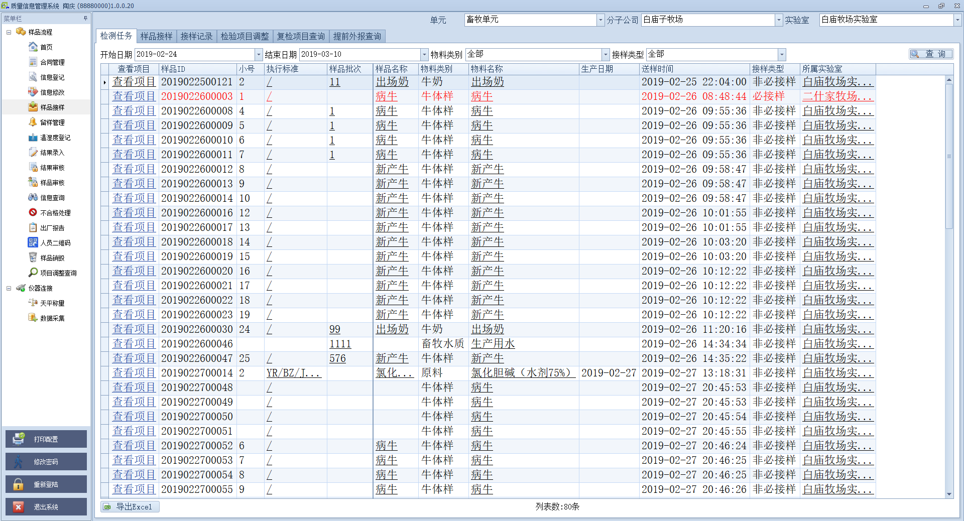Viewport: 964px width, 521px height.
Task: Click the 信息查询 binoculars icon
Action: 33,197
